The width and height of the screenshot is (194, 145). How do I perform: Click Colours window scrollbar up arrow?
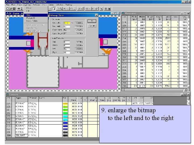[188, 98]
